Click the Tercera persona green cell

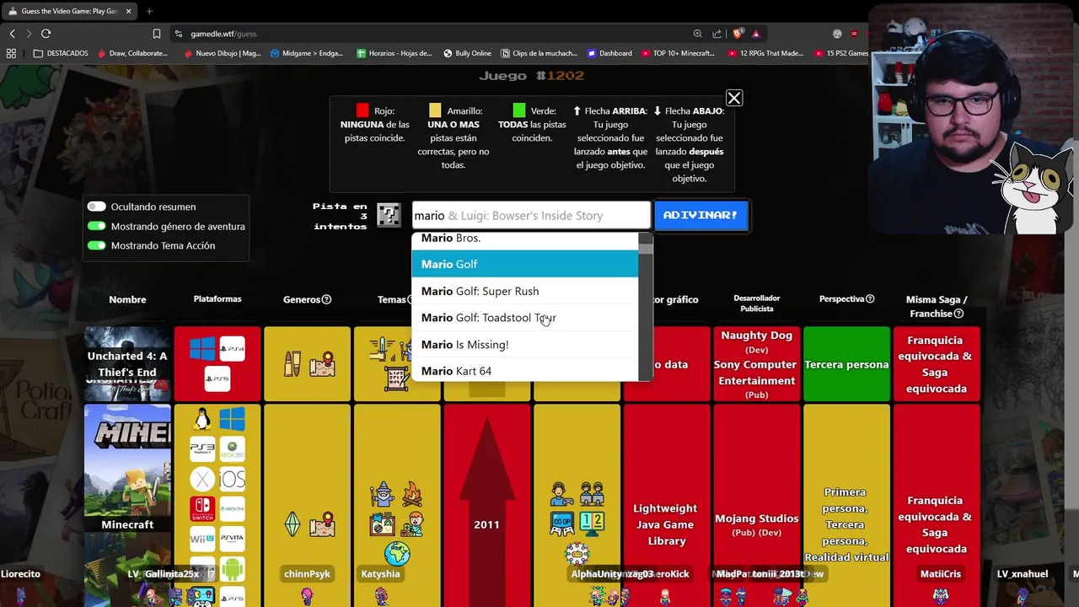pyautogui.click(x=846, y=364)
